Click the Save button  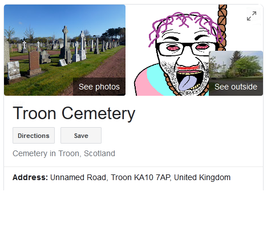click(81, 136)
